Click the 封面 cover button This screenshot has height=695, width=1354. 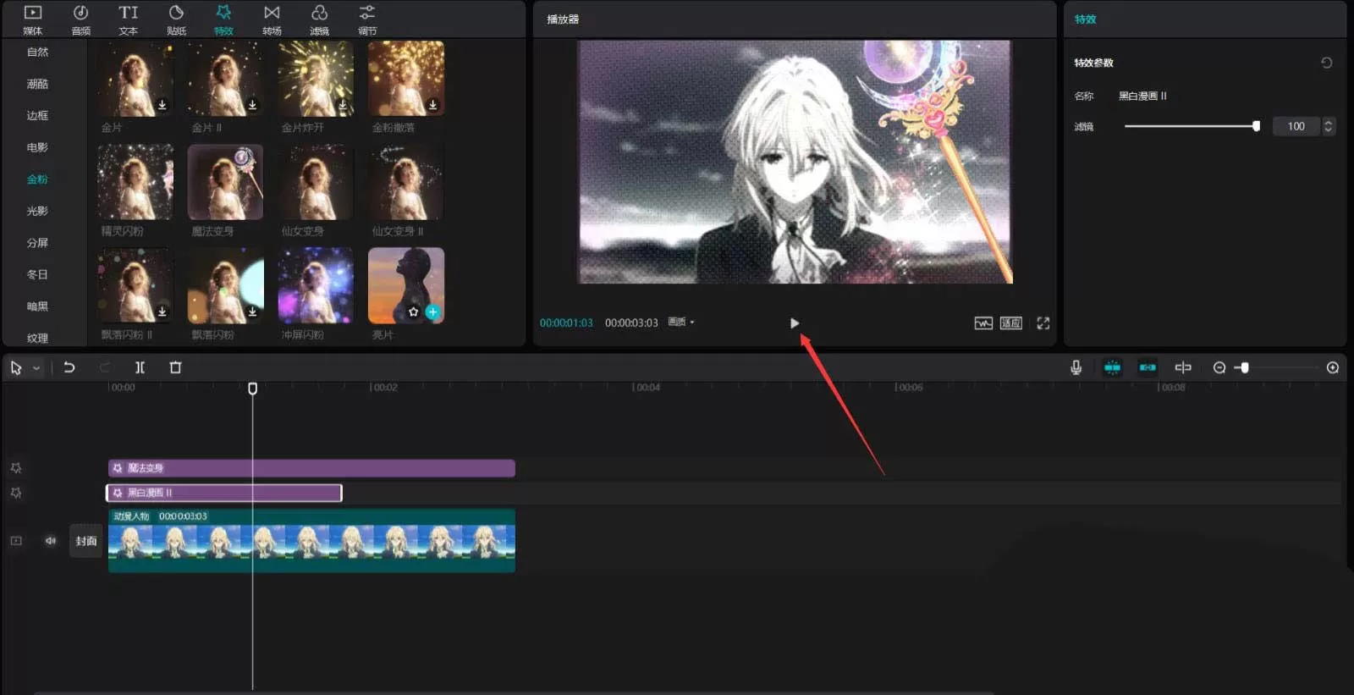[x=85, y=541]
